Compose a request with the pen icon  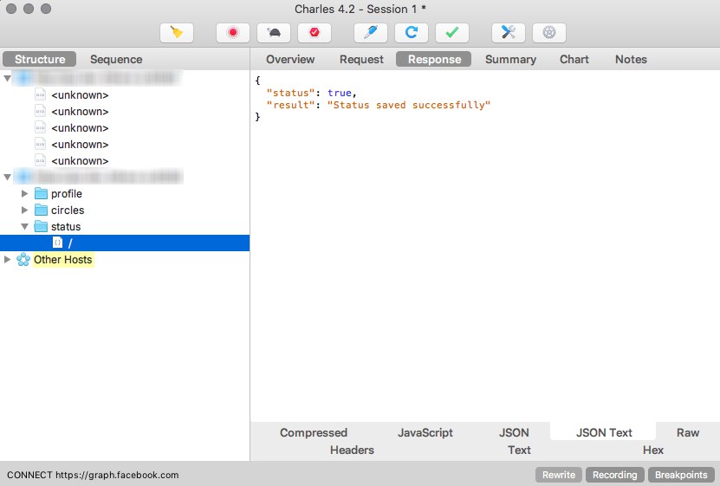(371, 33)
